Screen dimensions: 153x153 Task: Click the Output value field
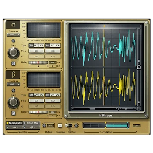tap(51, 125)
